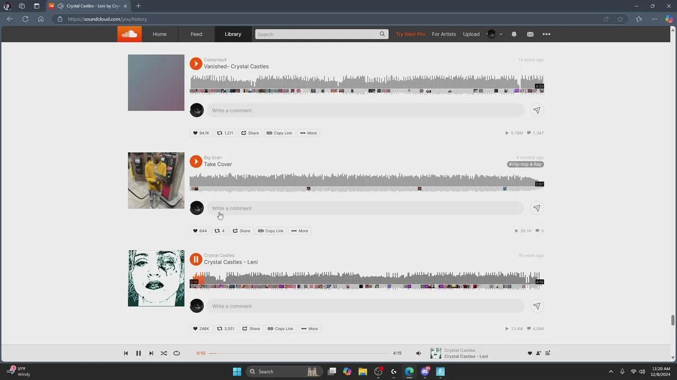
Task: Share the Crystal Castles - Leni track
Action: [x=251, y=328]
